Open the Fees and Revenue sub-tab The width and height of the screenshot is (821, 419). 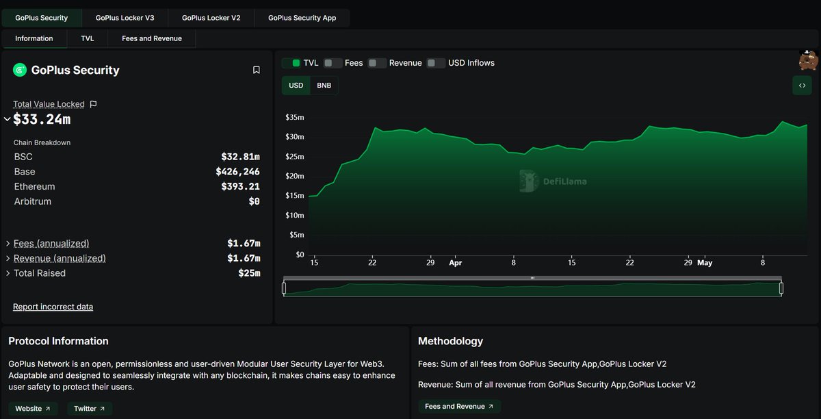(152, 38)
